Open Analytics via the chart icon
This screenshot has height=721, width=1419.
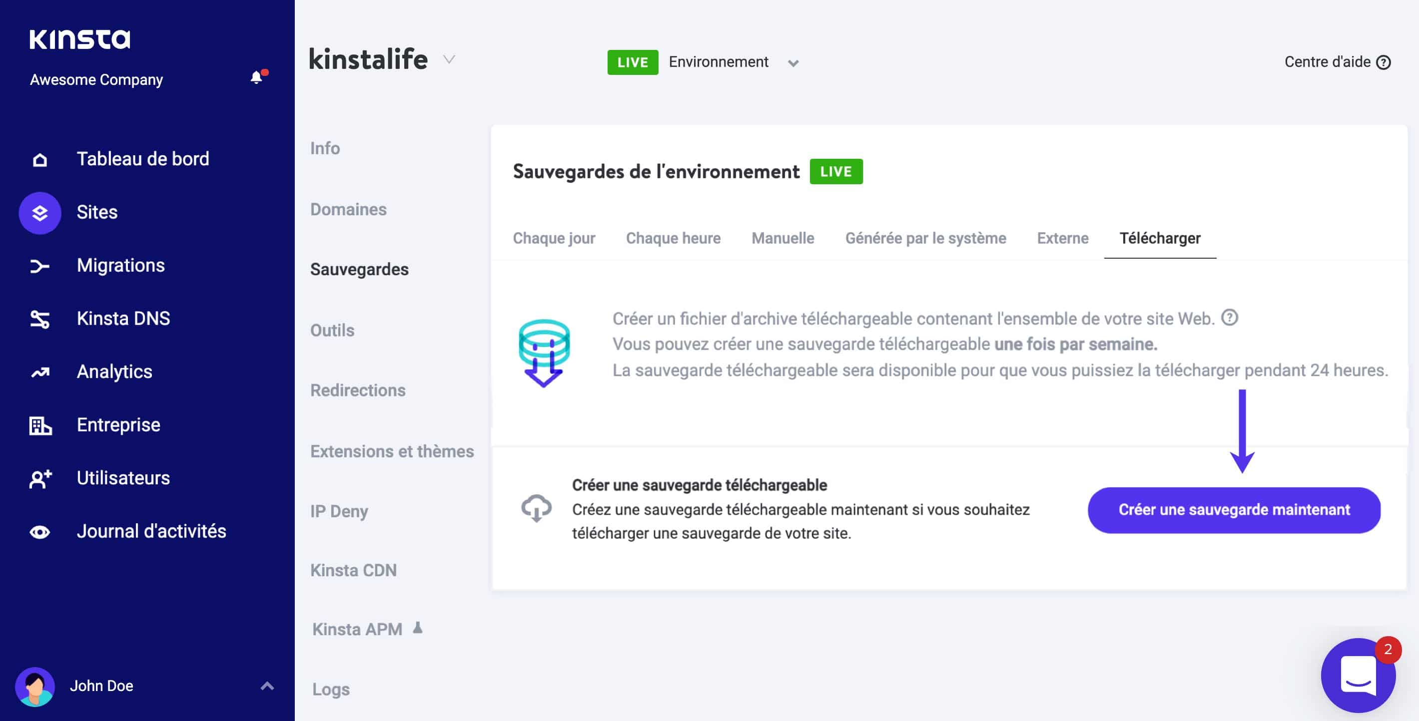point(39,371)
